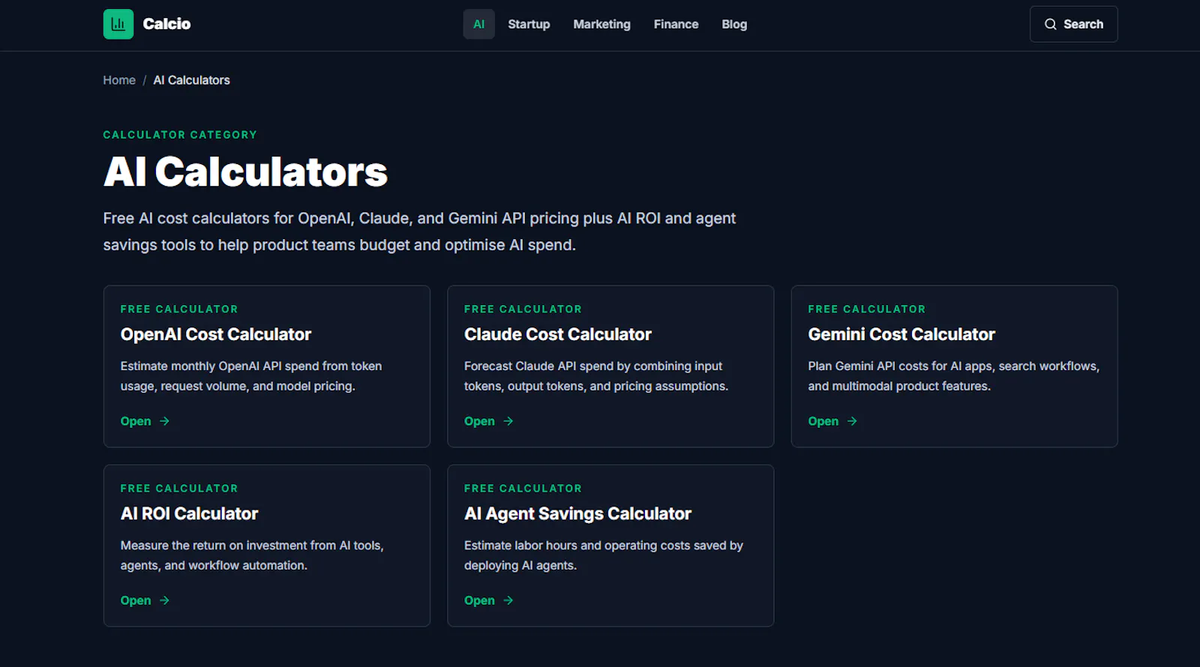The width and height of the screenshot is (1200, 667).
Task: Click the arrow icon on Gemini Cost Calculator card
Action: (852, 421)
